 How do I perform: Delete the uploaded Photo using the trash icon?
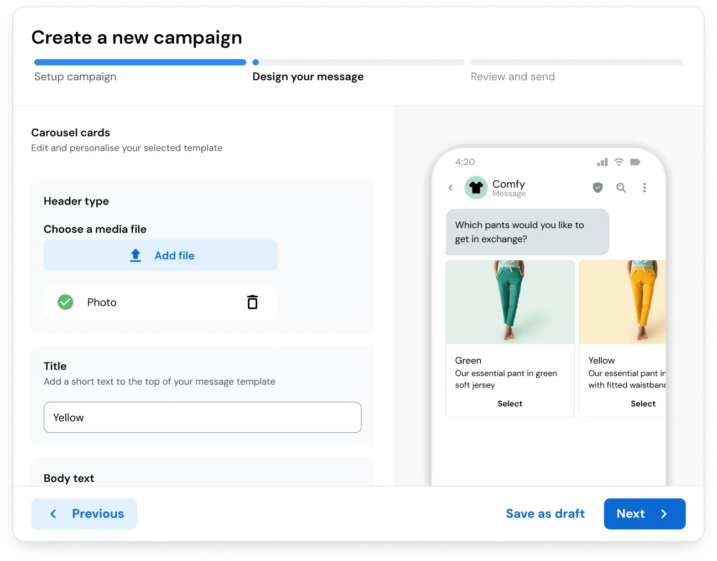point(253,302)
